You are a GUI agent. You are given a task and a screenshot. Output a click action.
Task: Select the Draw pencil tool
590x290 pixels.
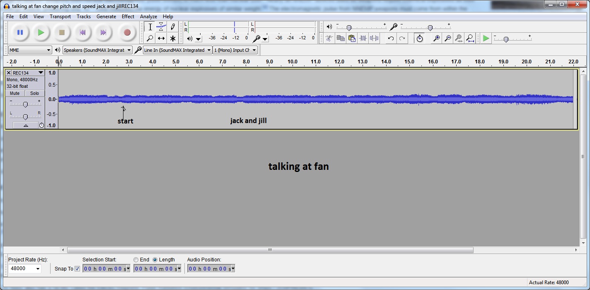coord(173,27)
